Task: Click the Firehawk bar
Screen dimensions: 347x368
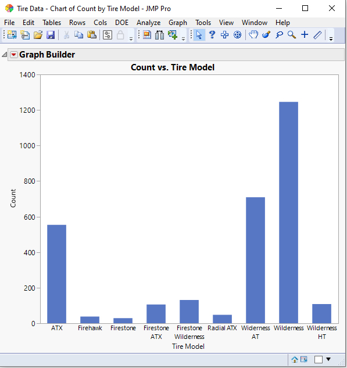Action: (x=90, y=320)
